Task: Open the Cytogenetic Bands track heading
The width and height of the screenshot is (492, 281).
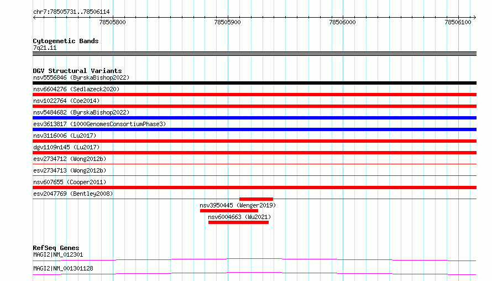Action: [66, 41]
